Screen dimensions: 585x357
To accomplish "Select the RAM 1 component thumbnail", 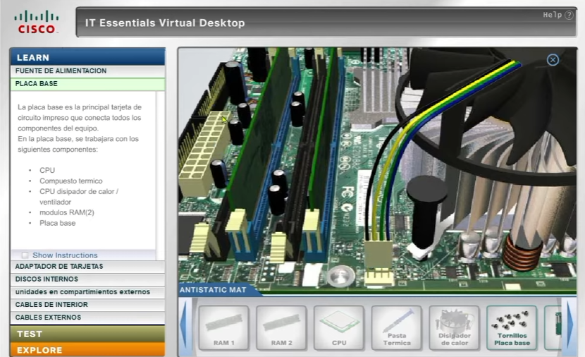I will tap(224, 328).
